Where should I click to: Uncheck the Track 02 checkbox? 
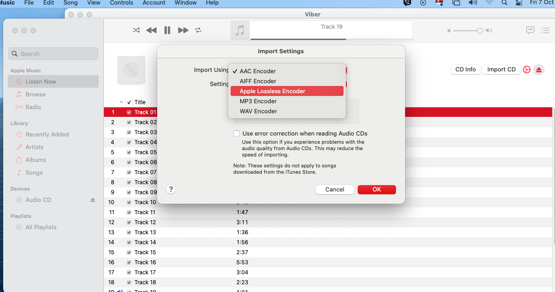pos(129,122)
